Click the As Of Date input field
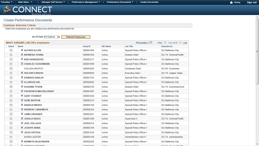This screenshot has width=259, height=146. click(x=50, y=37)
